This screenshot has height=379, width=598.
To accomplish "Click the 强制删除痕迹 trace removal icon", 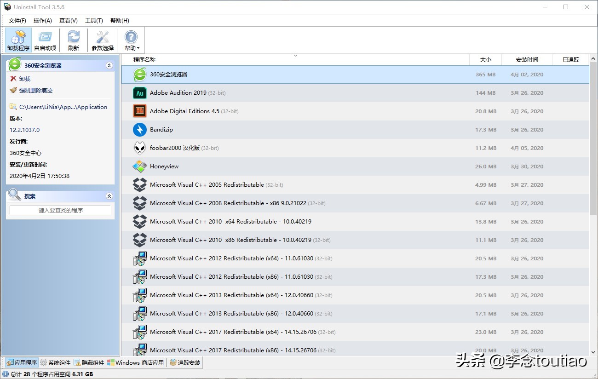I will [x=14, y=90].
